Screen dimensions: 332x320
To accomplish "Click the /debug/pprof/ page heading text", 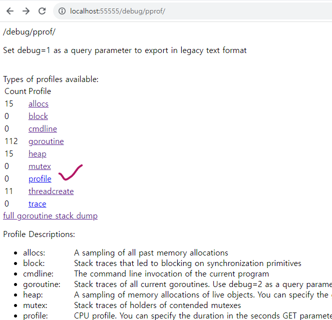I will (29, 32).
